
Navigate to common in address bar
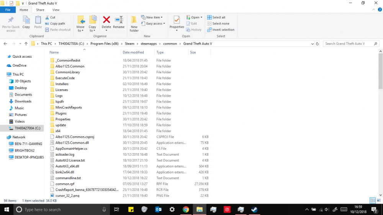(x=170, y=44)
